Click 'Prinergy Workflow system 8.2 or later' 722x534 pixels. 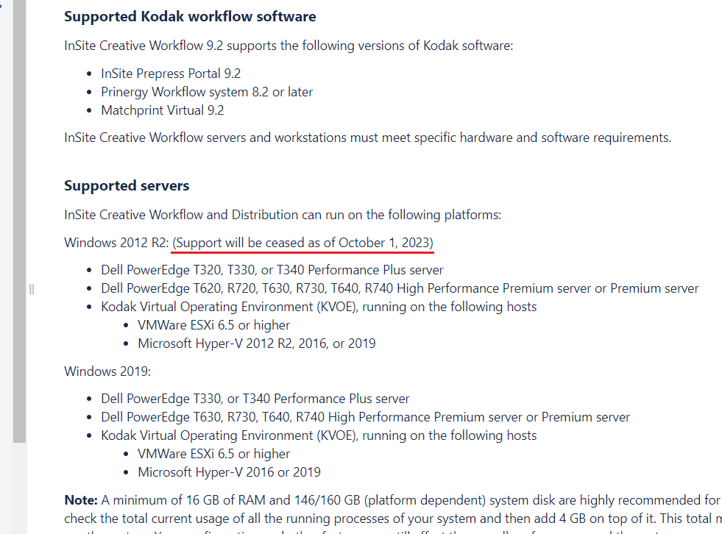pos(207,92)
